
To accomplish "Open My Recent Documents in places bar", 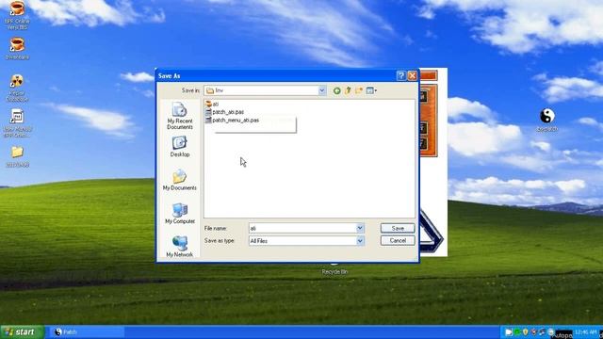I will tap(180, 115).
